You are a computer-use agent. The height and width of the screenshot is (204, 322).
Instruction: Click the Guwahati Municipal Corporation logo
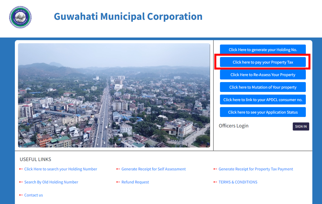click(x=20, y=17)
